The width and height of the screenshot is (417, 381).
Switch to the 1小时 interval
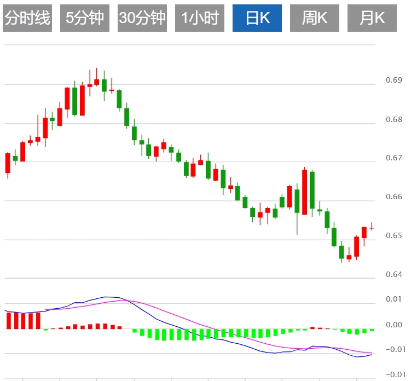click(200, 18)
